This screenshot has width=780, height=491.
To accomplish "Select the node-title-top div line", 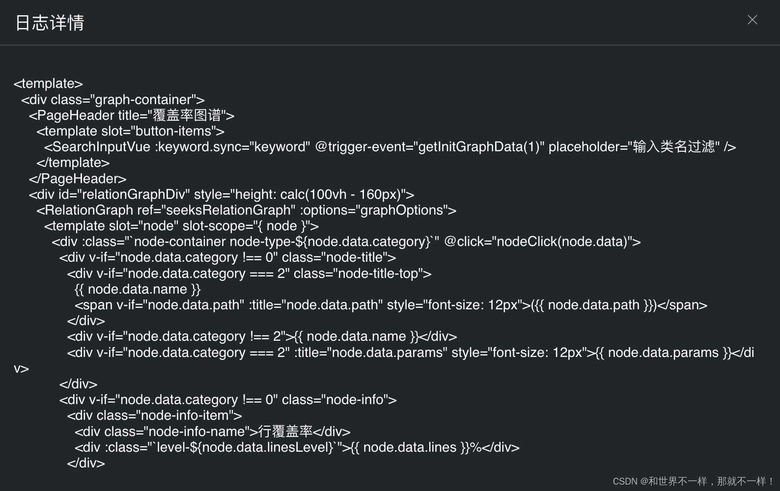I will click(249, 273).
